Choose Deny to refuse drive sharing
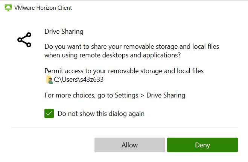Viewport: 248px width, 162px height. [x=202, y=145]
